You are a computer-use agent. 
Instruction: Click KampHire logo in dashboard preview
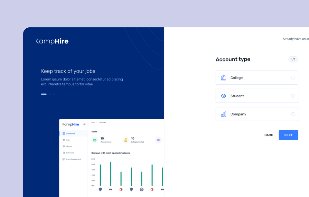pyautogui.click(x=71, y=125)
